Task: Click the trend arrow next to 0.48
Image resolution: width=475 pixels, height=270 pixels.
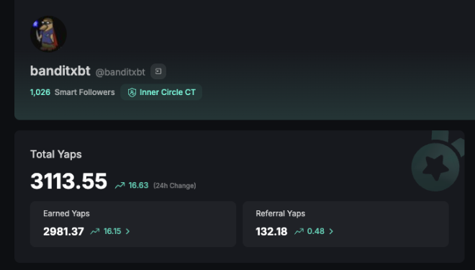Action: [299, 232]
